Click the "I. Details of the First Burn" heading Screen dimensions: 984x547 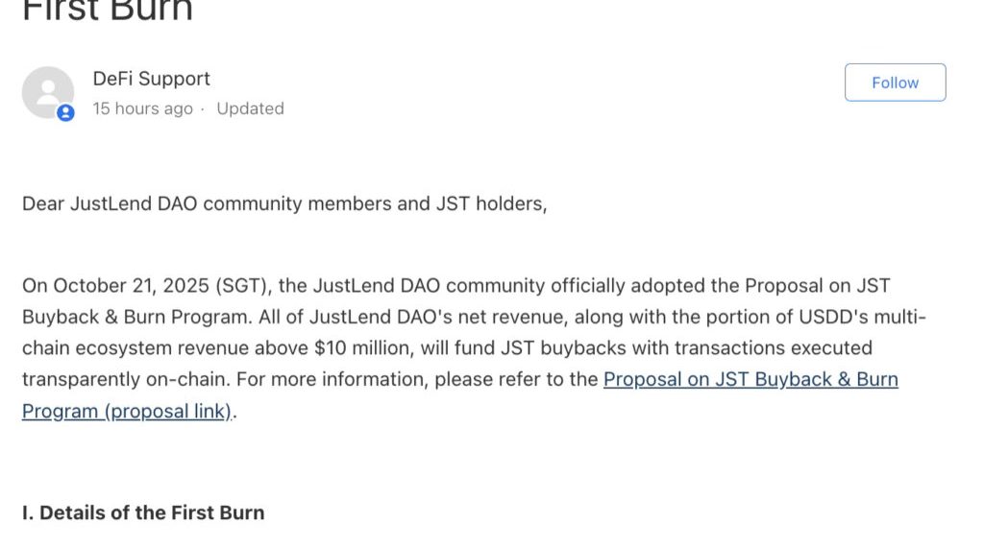143,512
